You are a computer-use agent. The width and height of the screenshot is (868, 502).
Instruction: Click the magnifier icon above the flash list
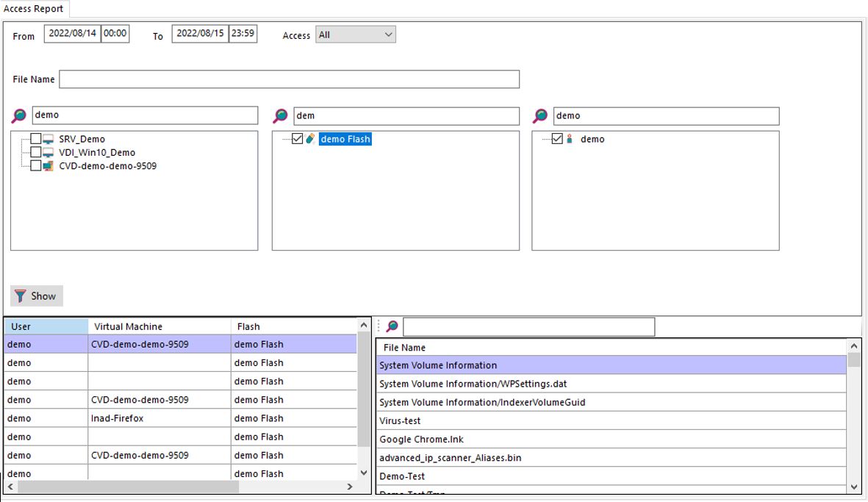[x=280, y=115]
